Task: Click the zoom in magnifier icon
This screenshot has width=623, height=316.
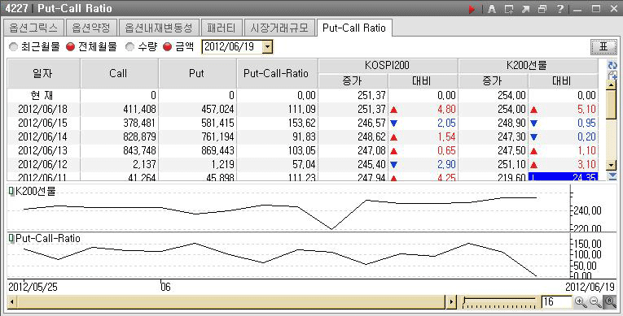Action: point(581,302)
